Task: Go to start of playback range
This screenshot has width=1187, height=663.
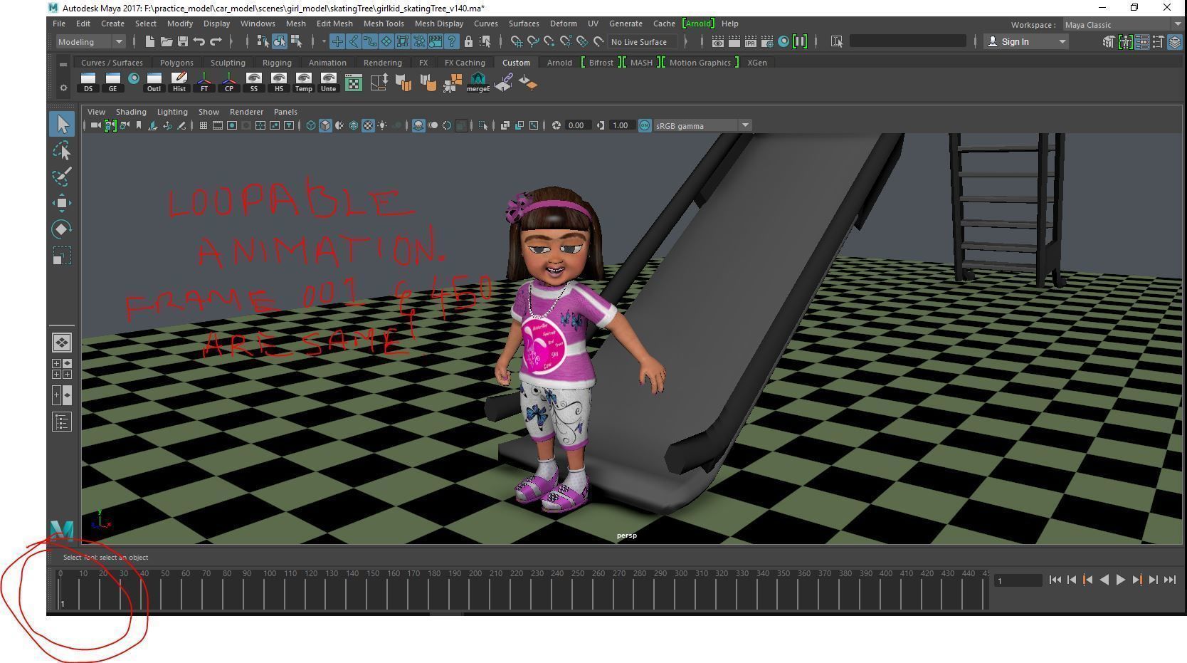Action: click(x=1055, y=580)
